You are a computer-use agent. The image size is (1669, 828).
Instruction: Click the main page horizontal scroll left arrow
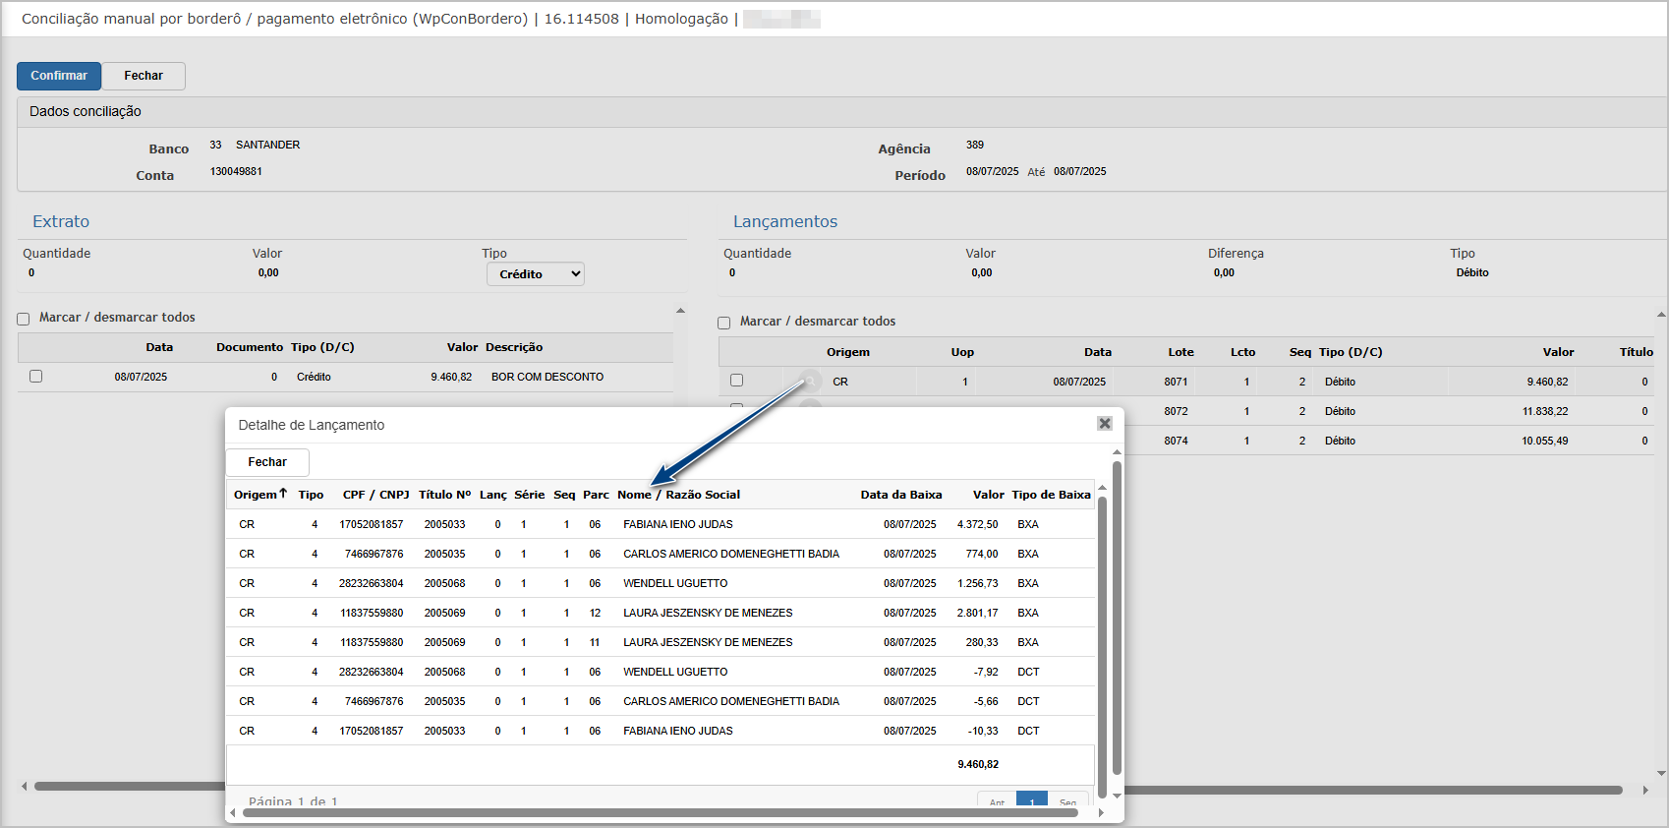click(x=24, y=787)
